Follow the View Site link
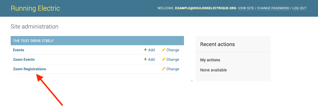The width and height of the screenshot is (318, 110). [x=246, y=8]
